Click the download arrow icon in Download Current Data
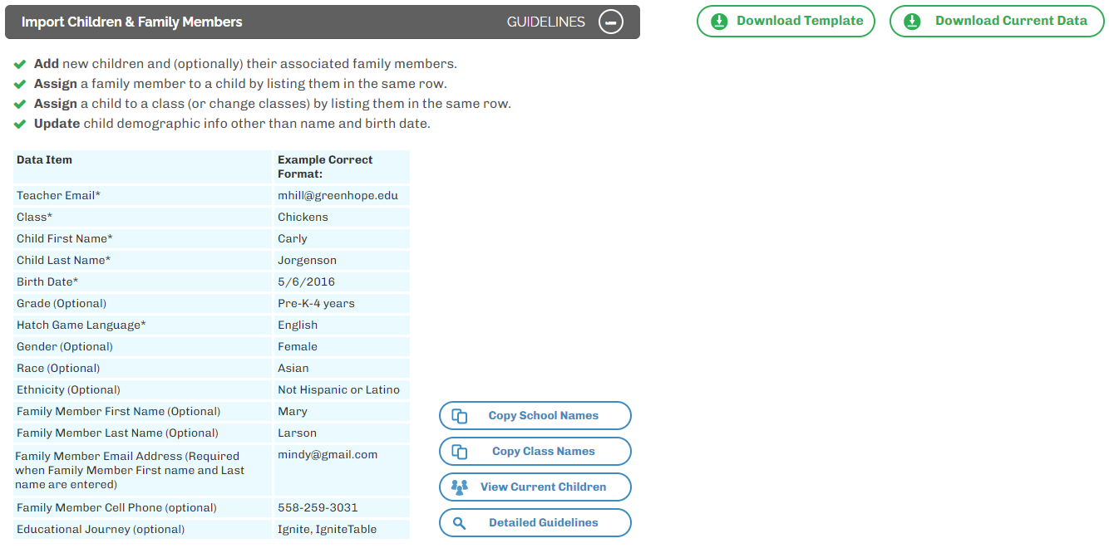This screenshot has height=548, width=1109. [x=913, y=22]
